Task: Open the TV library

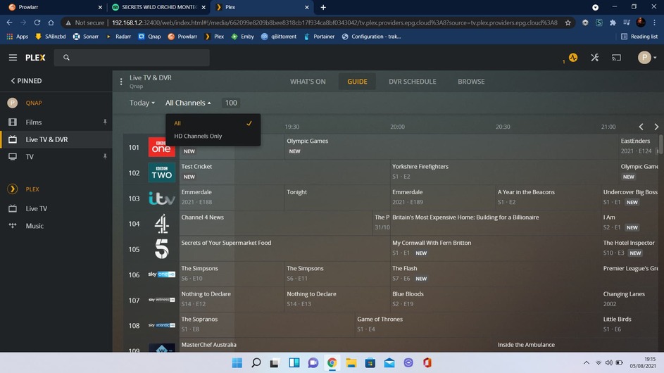Action: pos(30,157)
